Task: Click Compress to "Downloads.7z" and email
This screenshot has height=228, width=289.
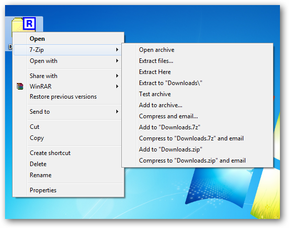Action: pos(197,138)
